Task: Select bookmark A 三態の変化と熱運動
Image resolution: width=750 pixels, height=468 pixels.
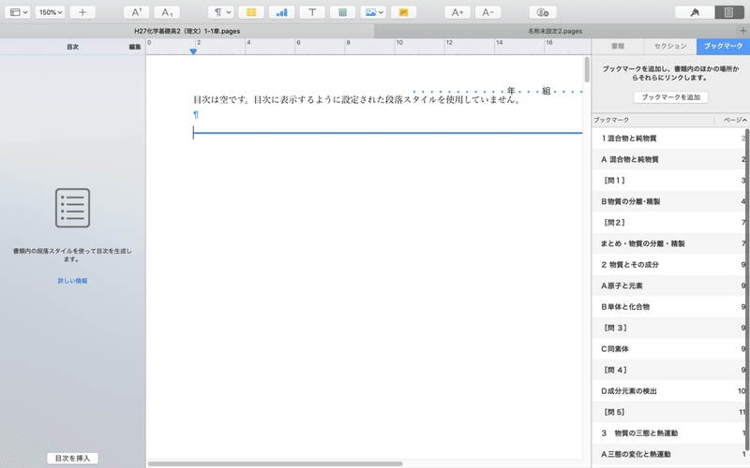Action: pos(670,454)
